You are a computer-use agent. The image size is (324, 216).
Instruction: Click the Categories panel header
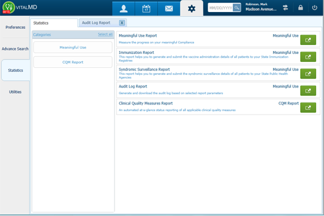point(73,35)
